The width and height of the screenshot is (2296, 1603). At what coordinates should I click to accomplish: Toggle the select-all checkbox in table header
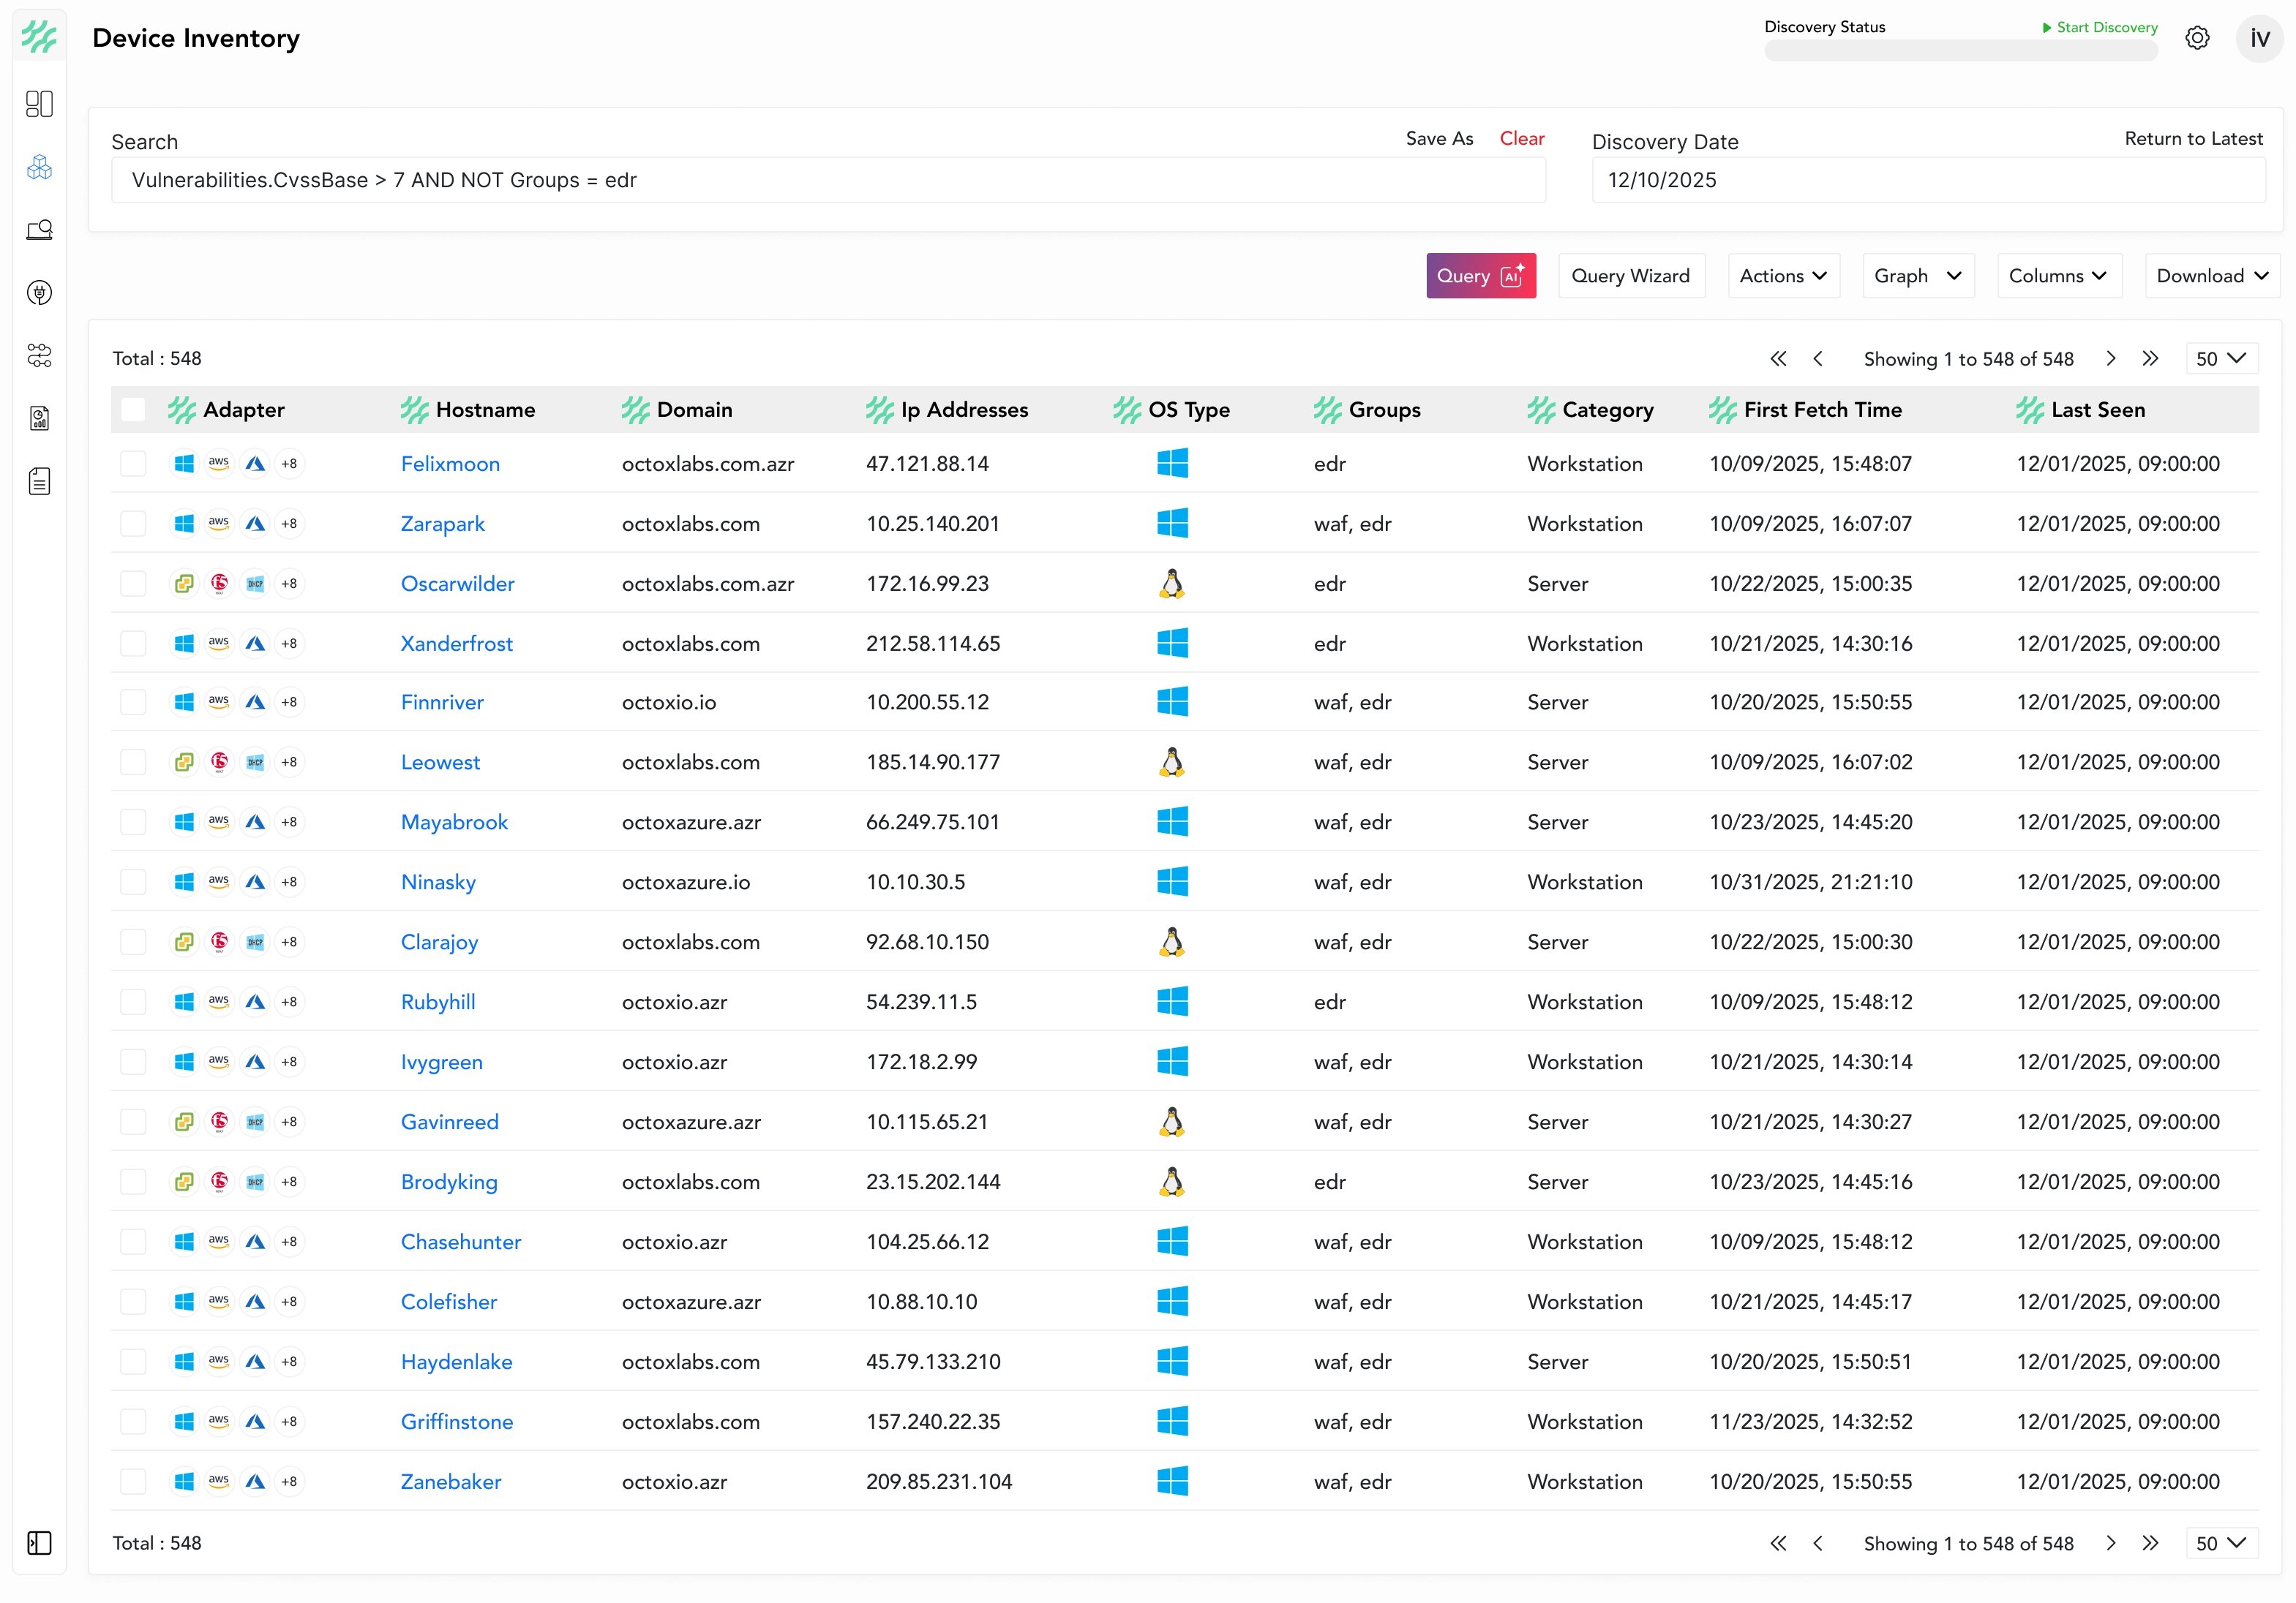[x=133, y=410]
